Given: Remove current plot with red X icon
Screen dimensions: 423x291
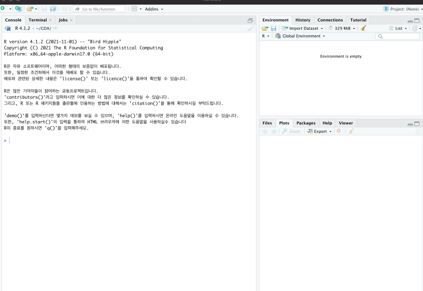Looking at the screenshot, I should 339,131.
